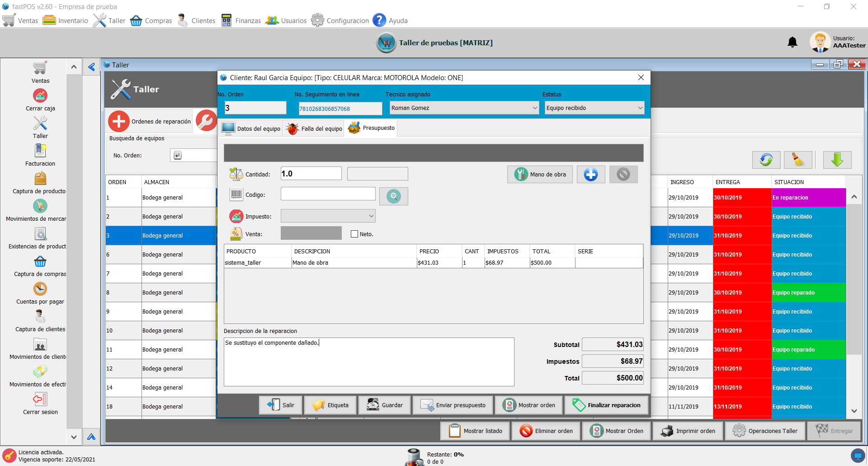The image size is (868, 466).
Task: Click the Codigo input field
Action: pos(328,194)
